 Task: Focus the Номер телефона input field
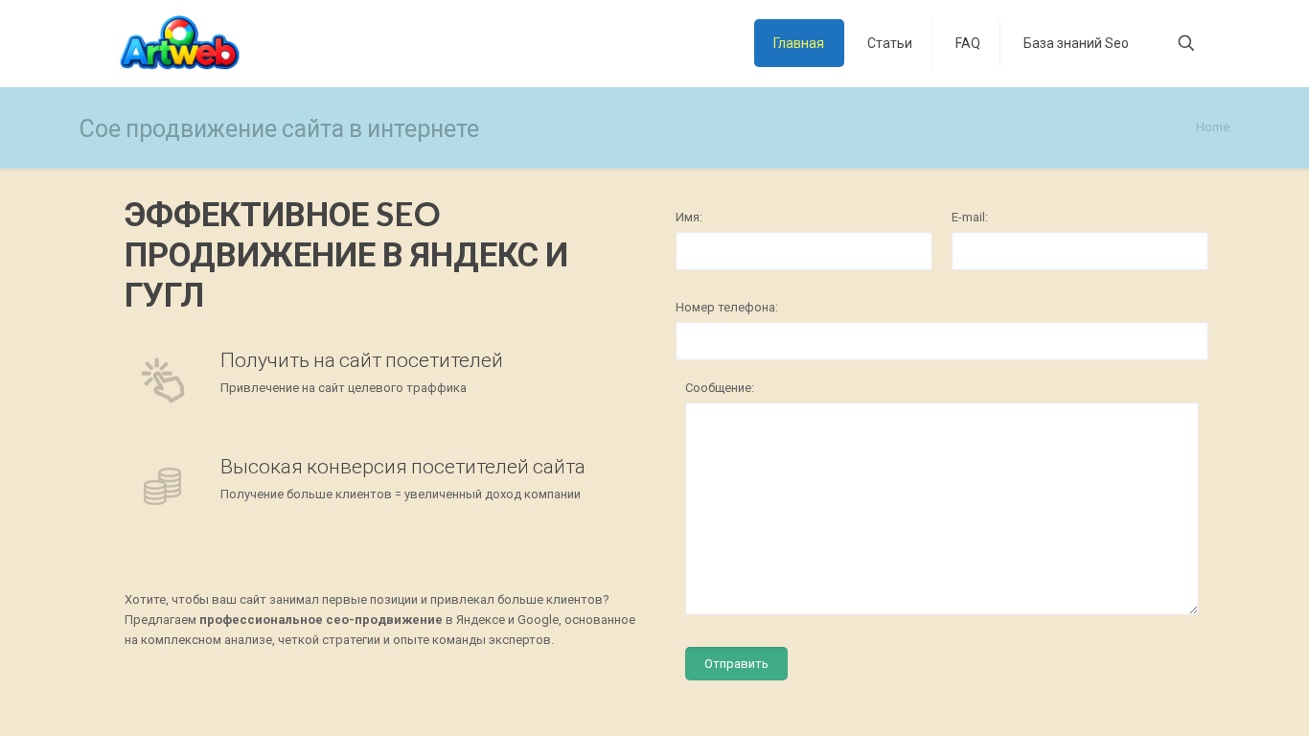[x=942, y=341]
